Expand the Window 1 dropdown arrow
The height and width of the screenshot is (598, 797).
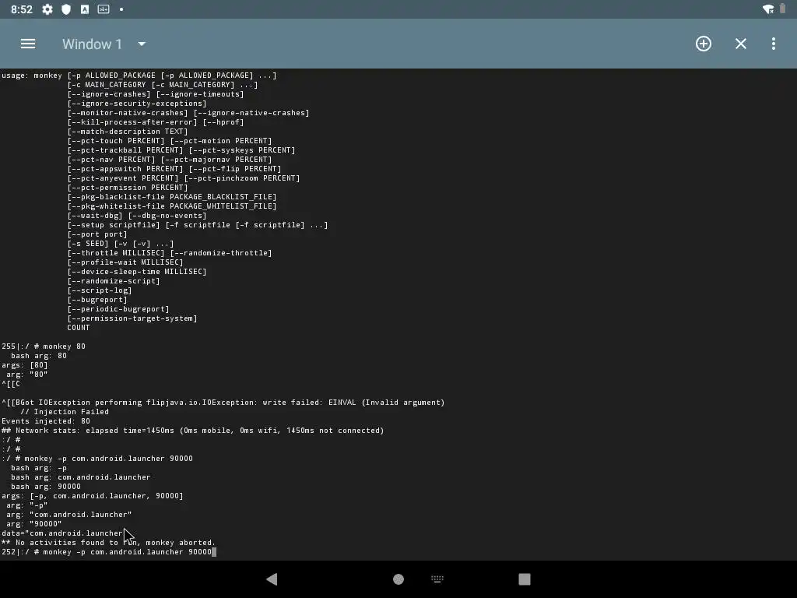pos(142,44)
